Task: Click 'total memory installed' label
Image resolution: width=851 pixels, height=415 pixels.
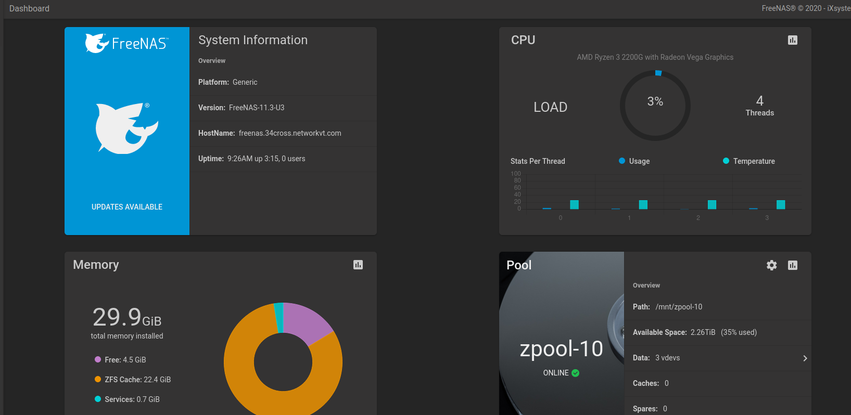Action: pos(127,336)
